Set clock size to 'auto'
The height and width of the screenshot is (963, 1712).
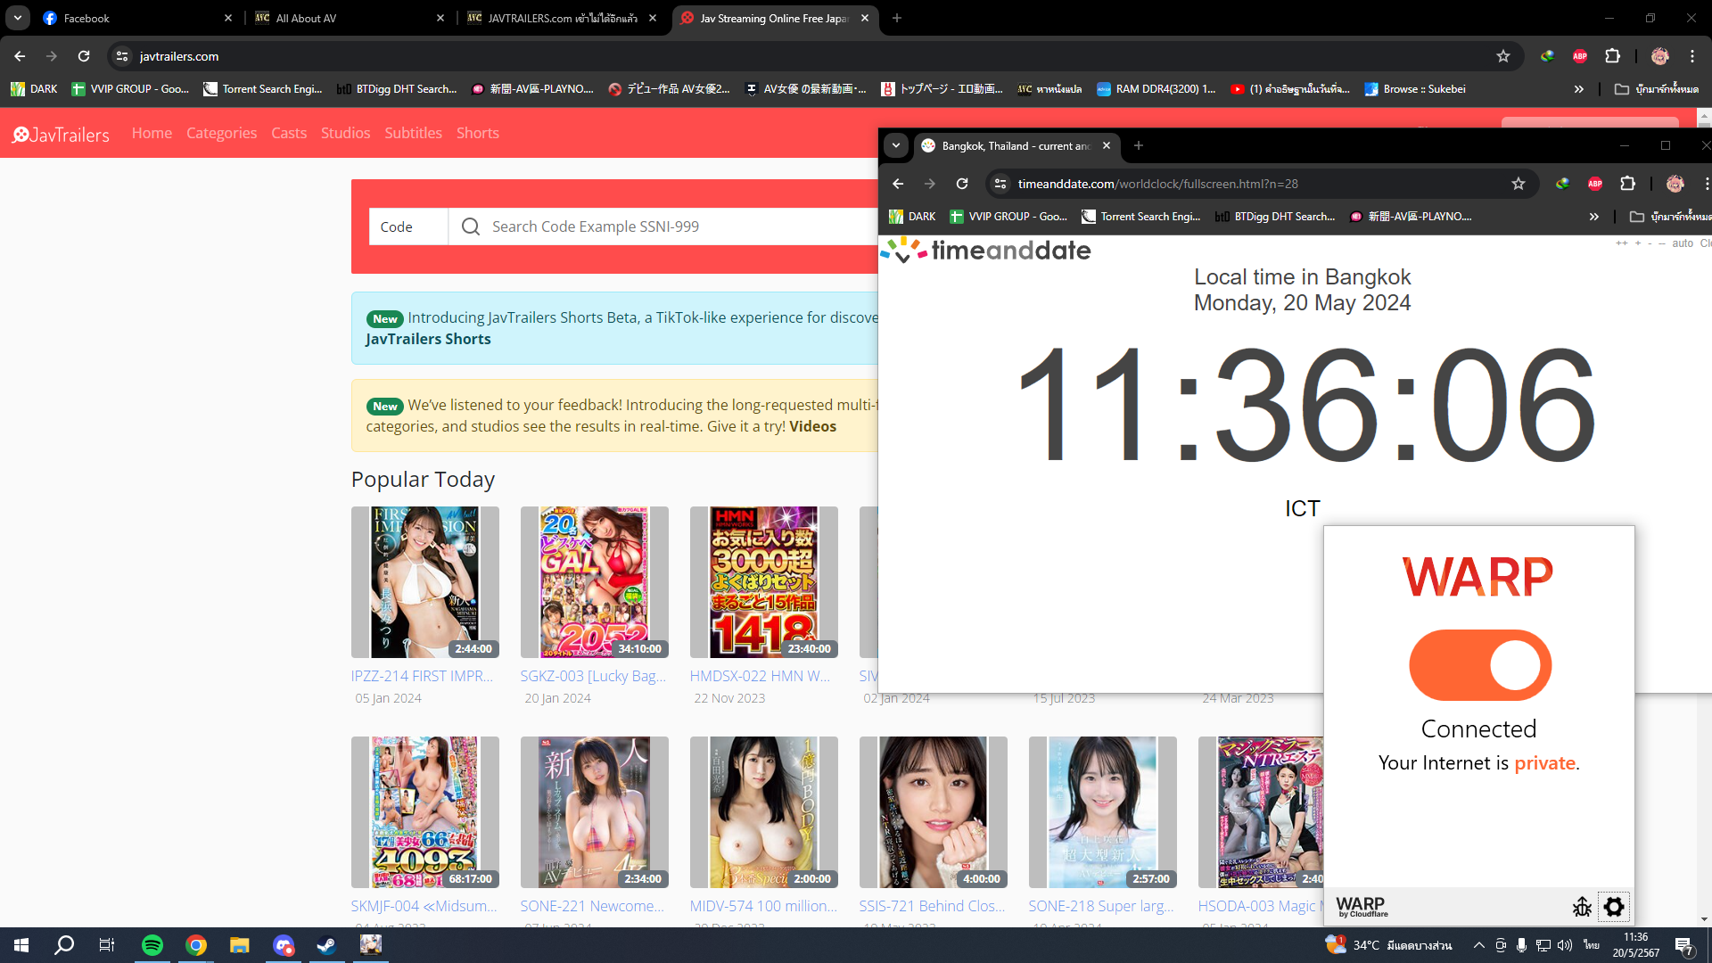1683,243
